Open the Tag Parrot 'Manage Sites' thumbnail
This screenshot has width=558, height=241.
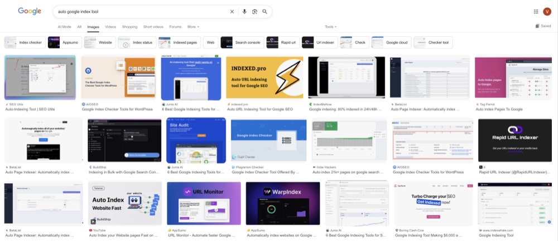513,77
